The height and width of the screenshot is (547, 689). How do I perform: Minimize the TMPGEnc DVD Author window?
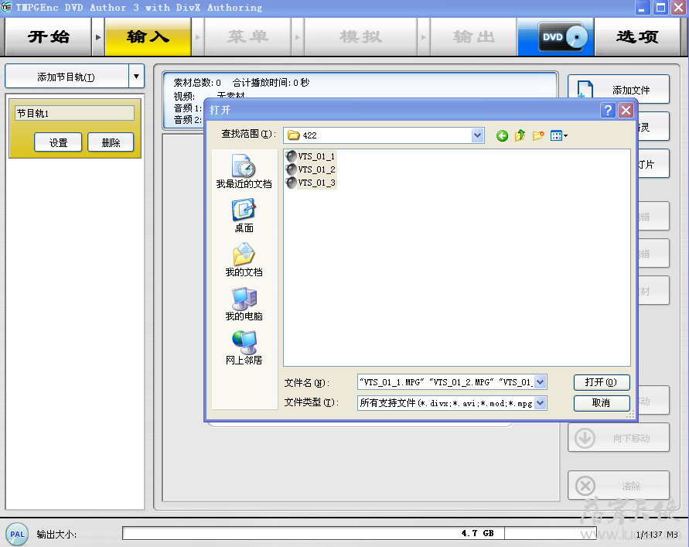(642, 8)
